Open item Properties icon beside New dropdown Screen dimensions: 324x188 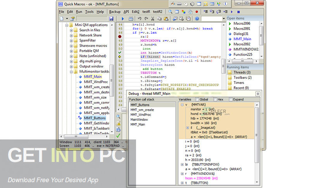[72, 19]
